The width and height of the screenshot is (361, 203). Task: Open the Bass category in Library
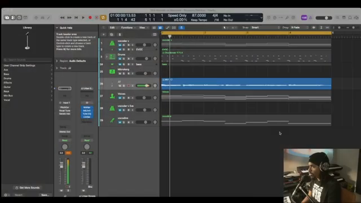(28, 74)
